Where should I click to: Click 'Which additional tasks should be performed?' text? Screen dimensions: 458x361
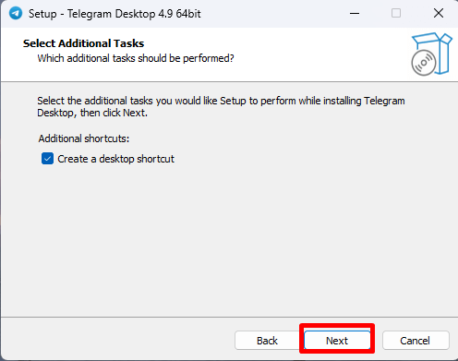136,58
